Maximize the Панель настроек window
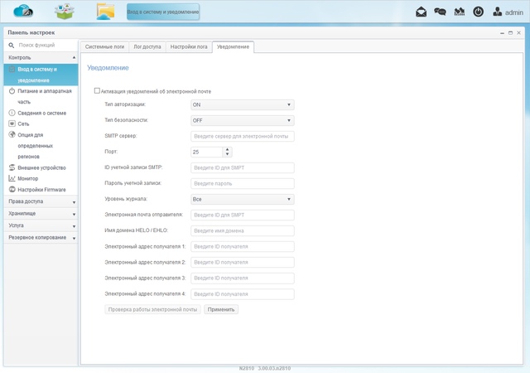Screen dimensions: 530x373 click(510, 33)
